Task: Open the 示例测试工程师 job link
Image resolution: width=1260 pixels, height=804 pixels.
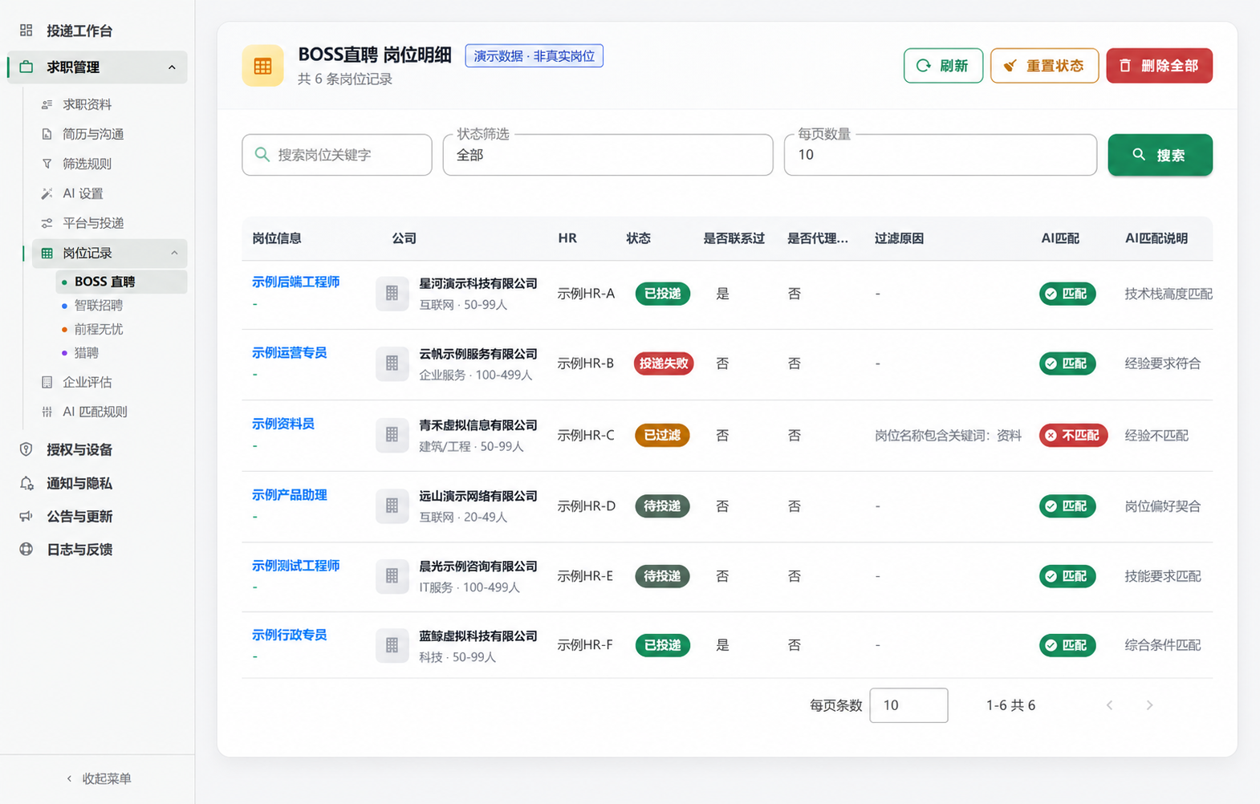Action: point(295,566)
